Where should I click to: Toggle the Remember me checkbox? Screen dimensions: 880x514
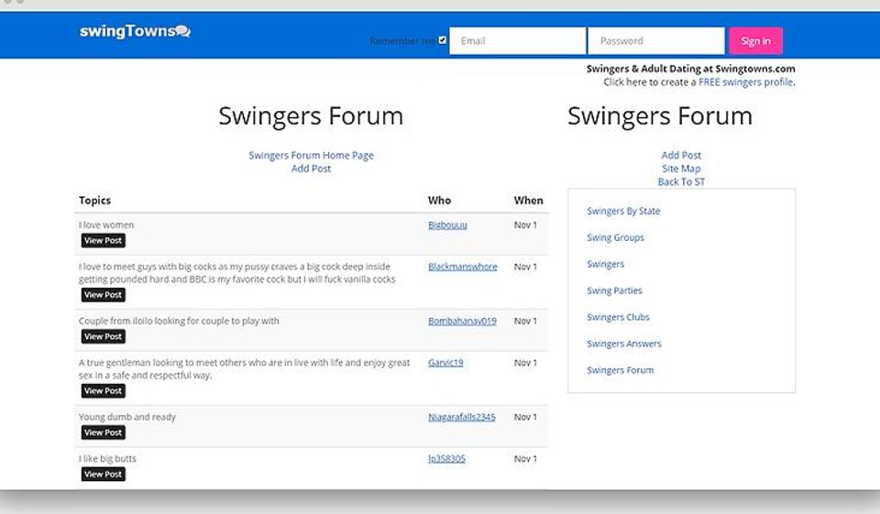pos(443,40)
